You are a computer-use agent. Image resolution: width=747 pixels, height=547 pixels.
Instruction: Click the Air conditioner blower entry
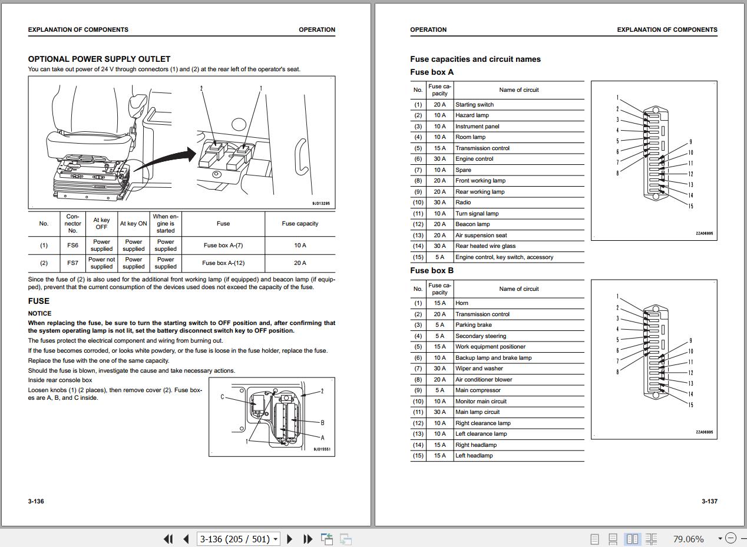[484, 380]
